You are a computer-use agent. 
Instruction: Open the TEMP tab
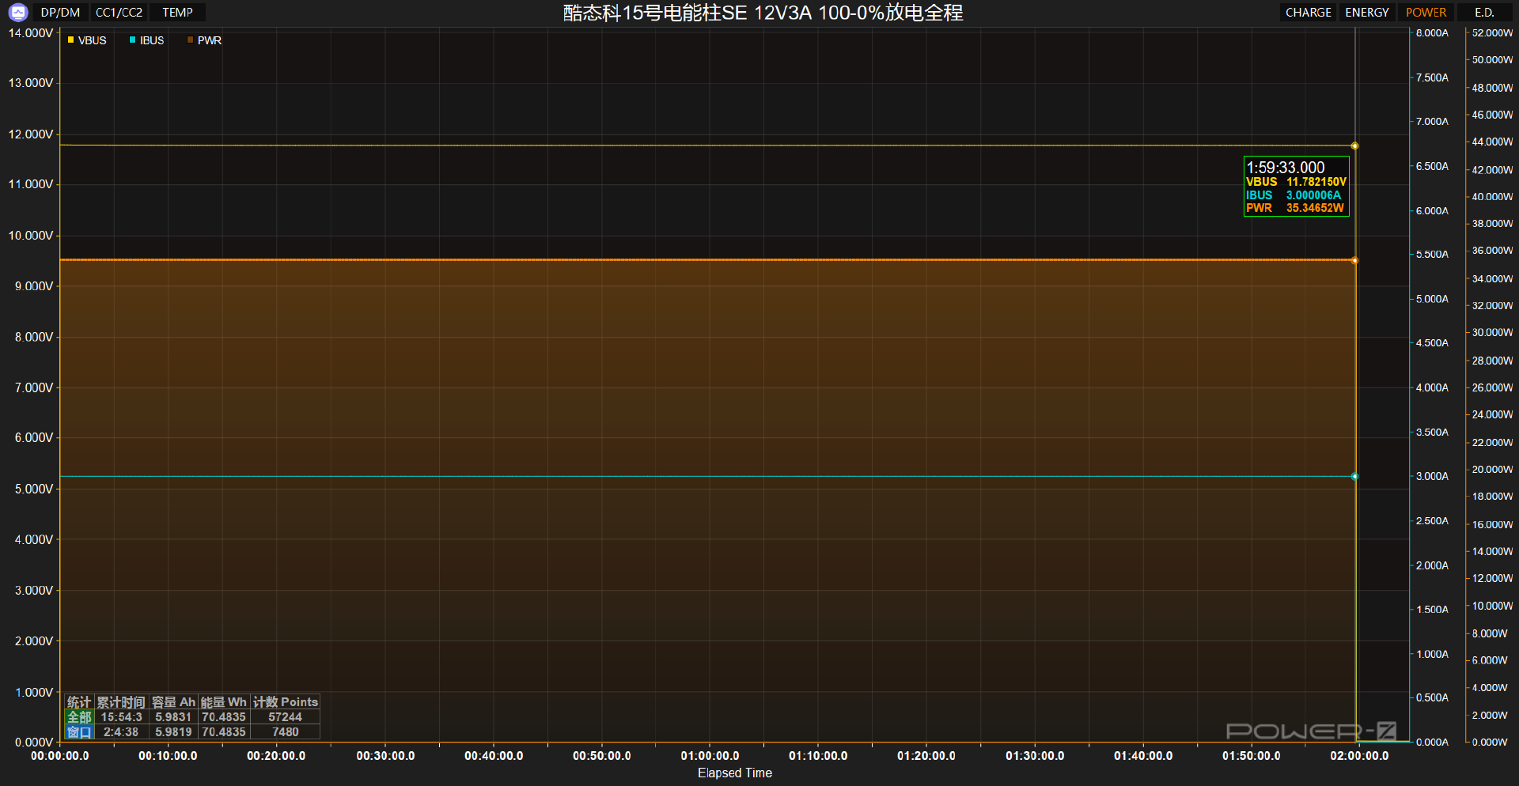[x=178, y=13]
